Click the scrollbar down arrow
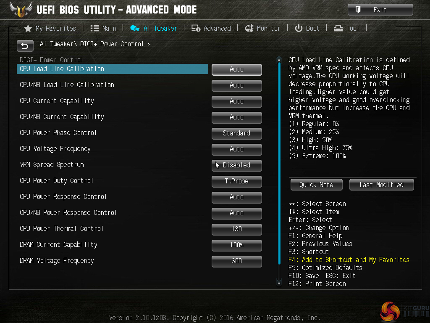 [279, 283]
